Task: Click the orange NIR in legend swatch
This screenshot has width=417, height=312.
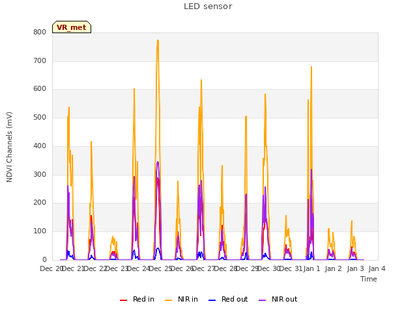Action: pyautogui.click(x=168, y=300)
